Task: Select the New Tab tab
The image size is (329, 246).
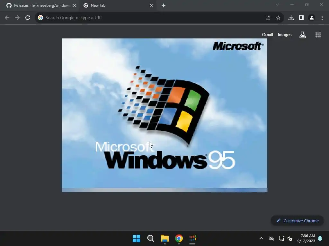Action: point(118,5)
